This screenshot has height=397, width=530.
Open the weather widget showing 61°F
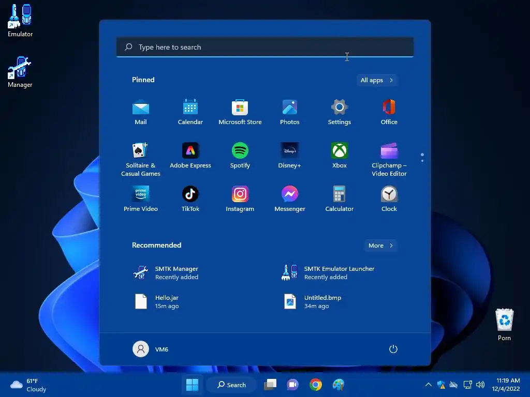tap(28, 385)
